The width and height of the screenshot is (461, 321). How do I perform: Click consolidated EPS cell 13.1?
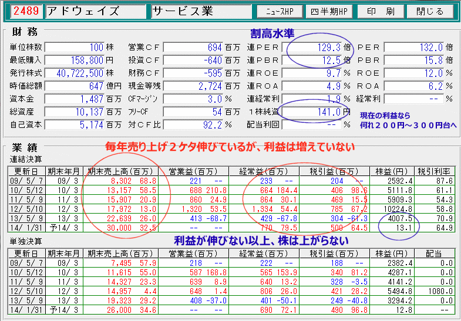(x=392, y=228)
